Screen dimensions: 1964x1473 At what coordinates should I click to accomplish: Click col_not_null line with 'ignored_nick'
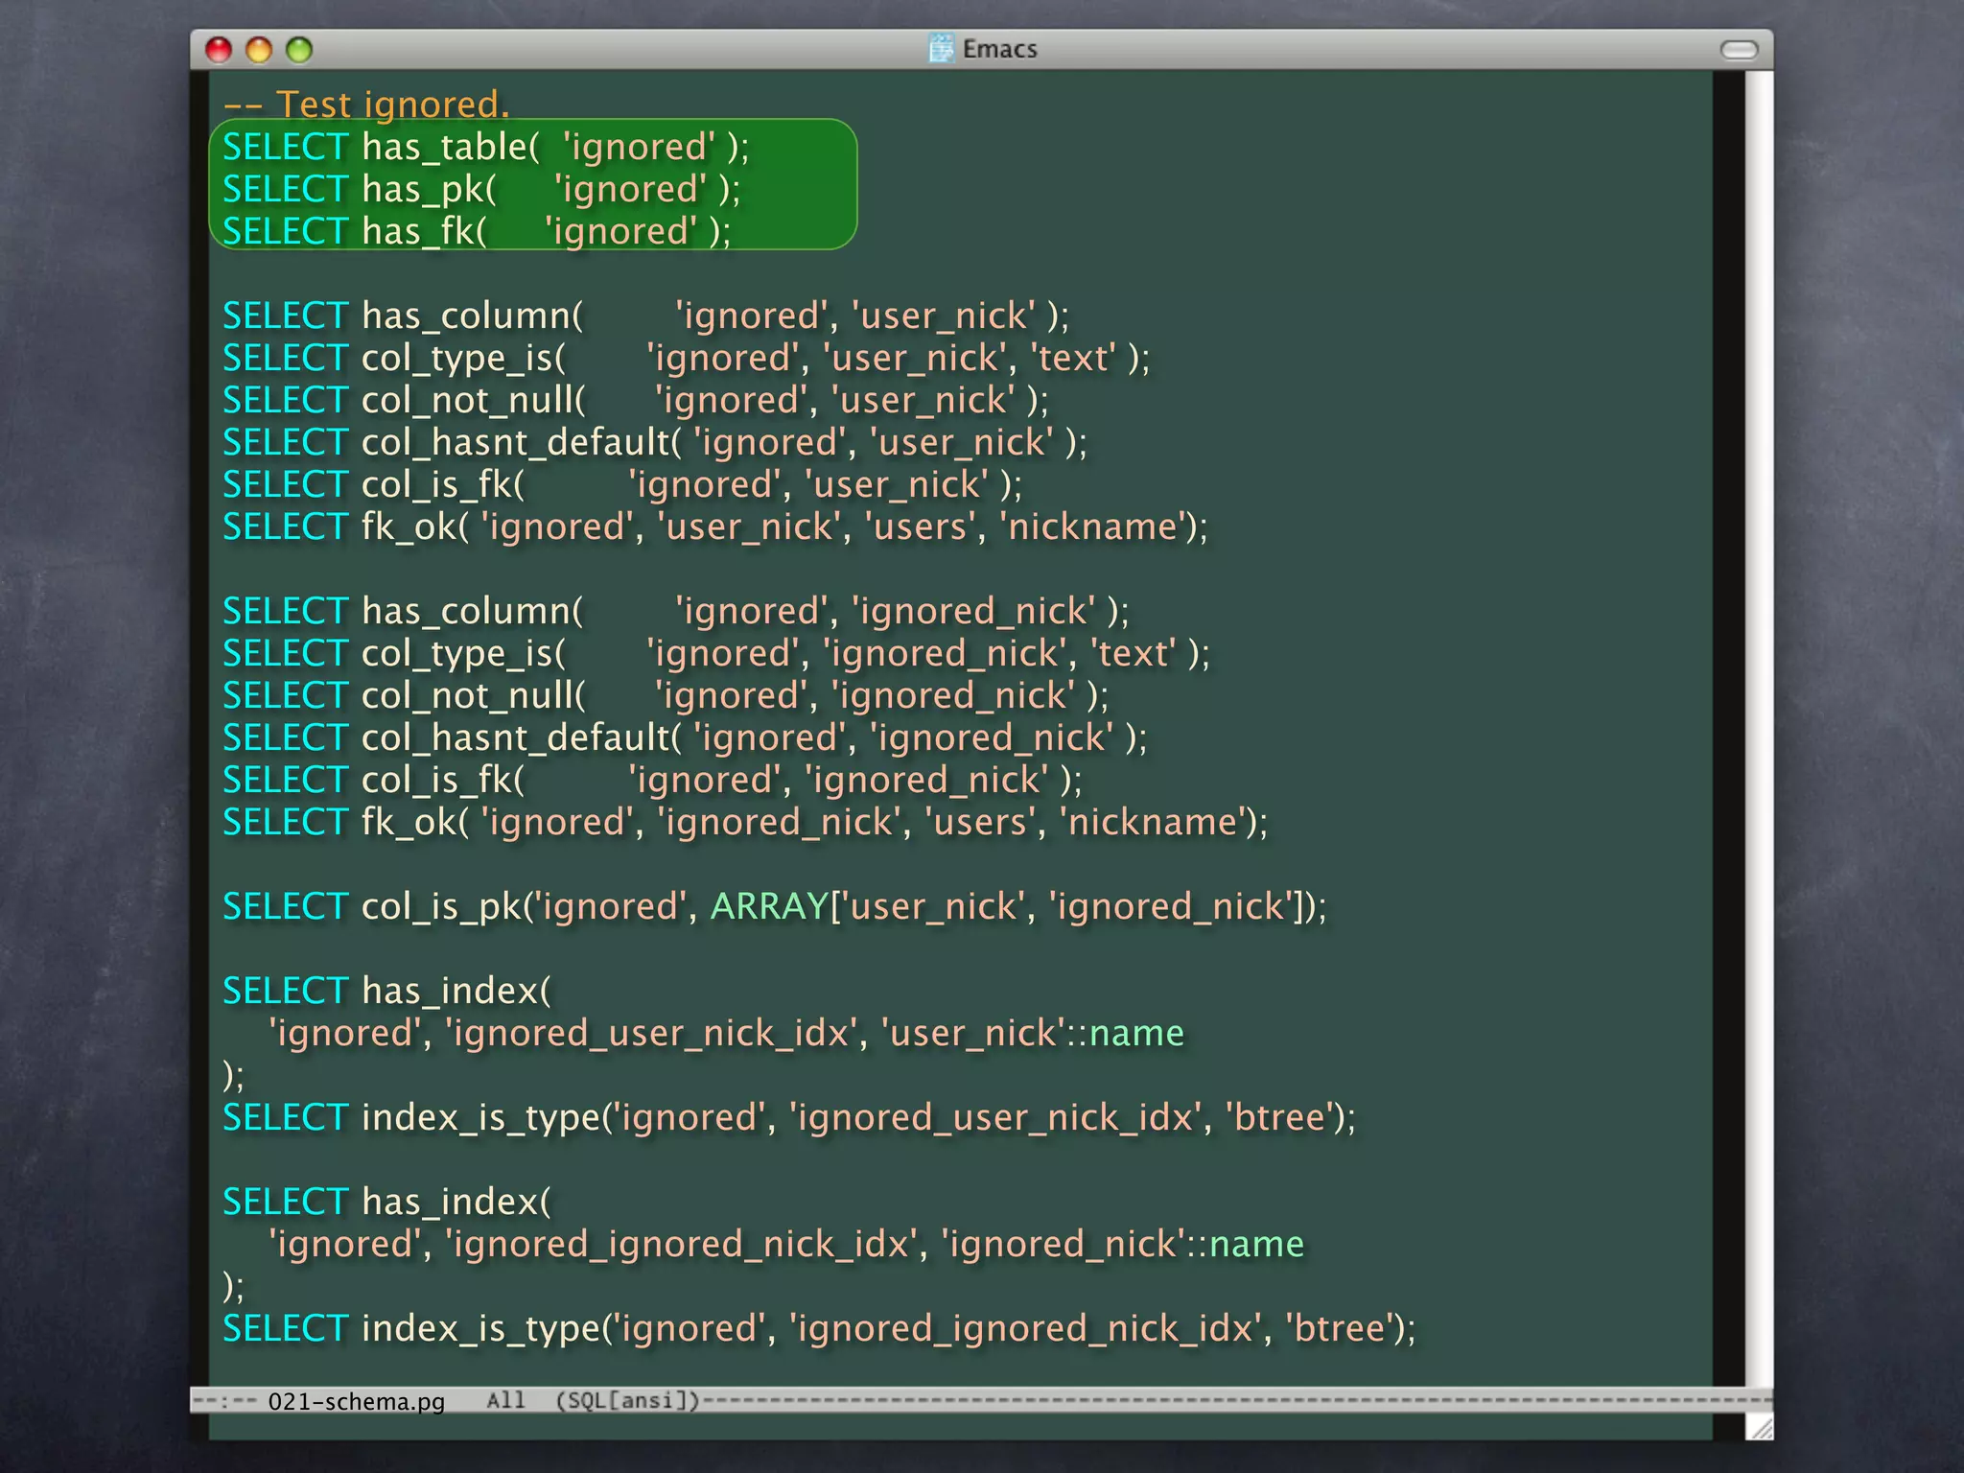[x=666, y=695]
